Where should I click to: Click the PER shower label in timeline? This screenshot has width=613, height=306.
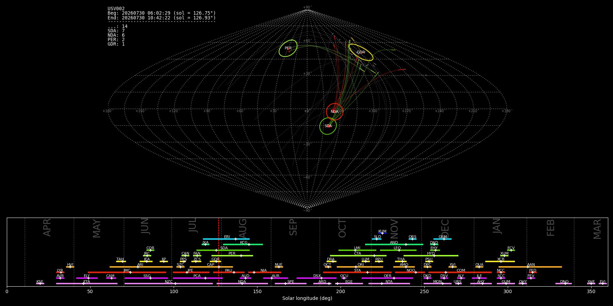pos(232,254)
